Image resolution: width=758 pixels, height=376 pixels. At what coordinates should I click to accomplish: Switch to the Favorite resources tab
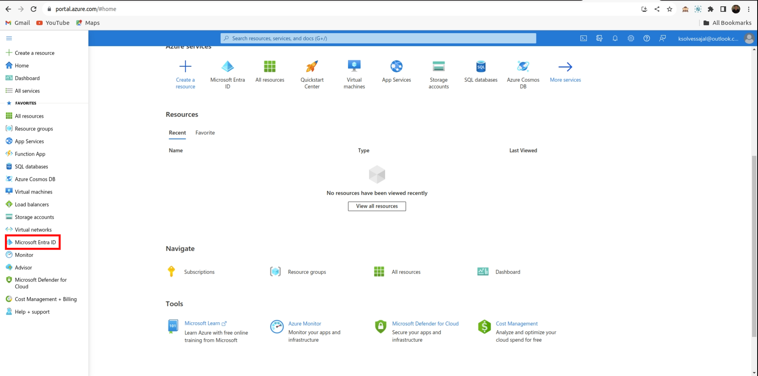click(205, 133)
